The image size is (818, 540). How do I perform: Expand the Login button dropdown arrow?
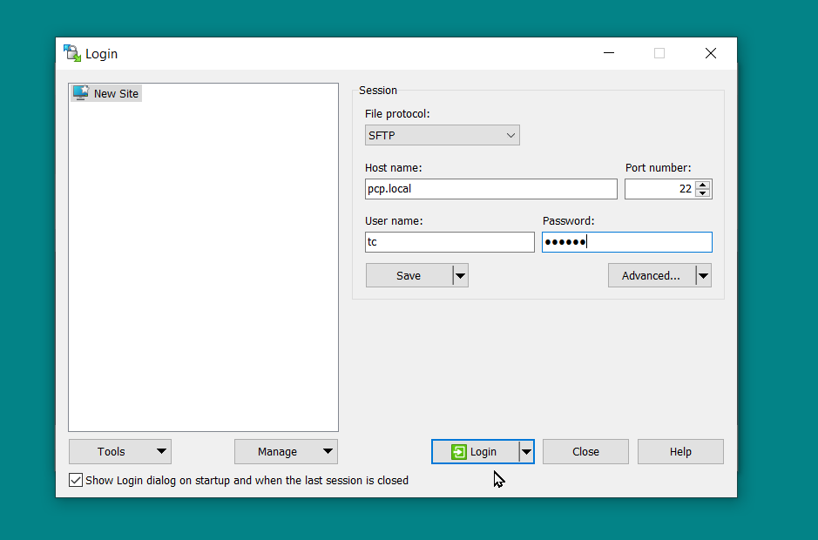pos(526,452)
